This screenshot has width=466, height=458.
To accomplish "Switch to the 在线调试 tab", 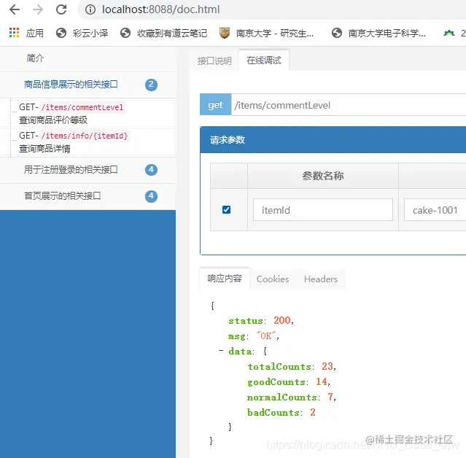I will [x=264, y=61].
